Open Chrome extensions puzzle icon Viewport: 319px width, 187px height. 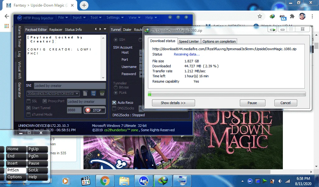click(292, 16)
